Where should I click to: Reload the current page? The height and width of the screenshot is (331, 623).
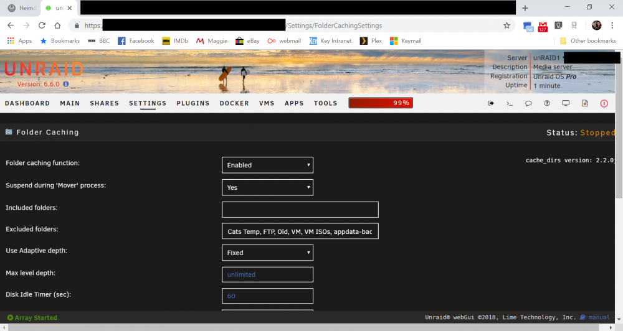point(42,26)
